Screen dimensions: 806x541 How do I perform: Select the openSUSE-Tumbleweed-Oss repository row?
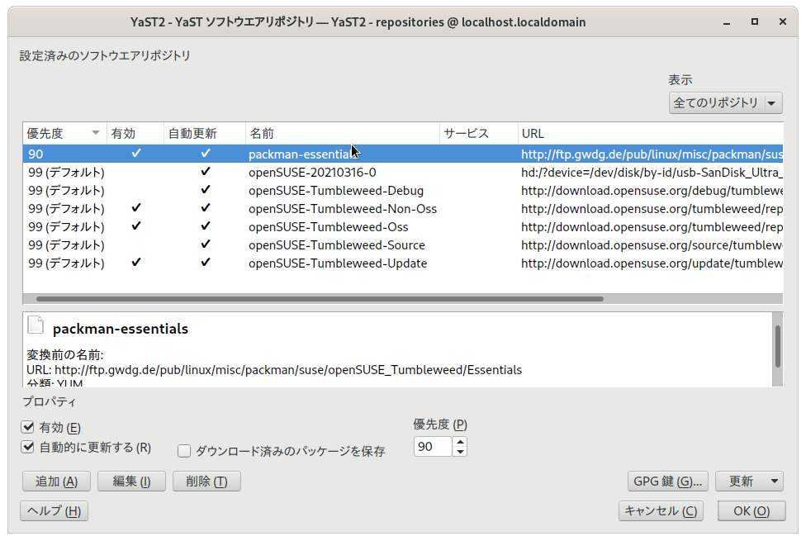(x=403, y=227)
